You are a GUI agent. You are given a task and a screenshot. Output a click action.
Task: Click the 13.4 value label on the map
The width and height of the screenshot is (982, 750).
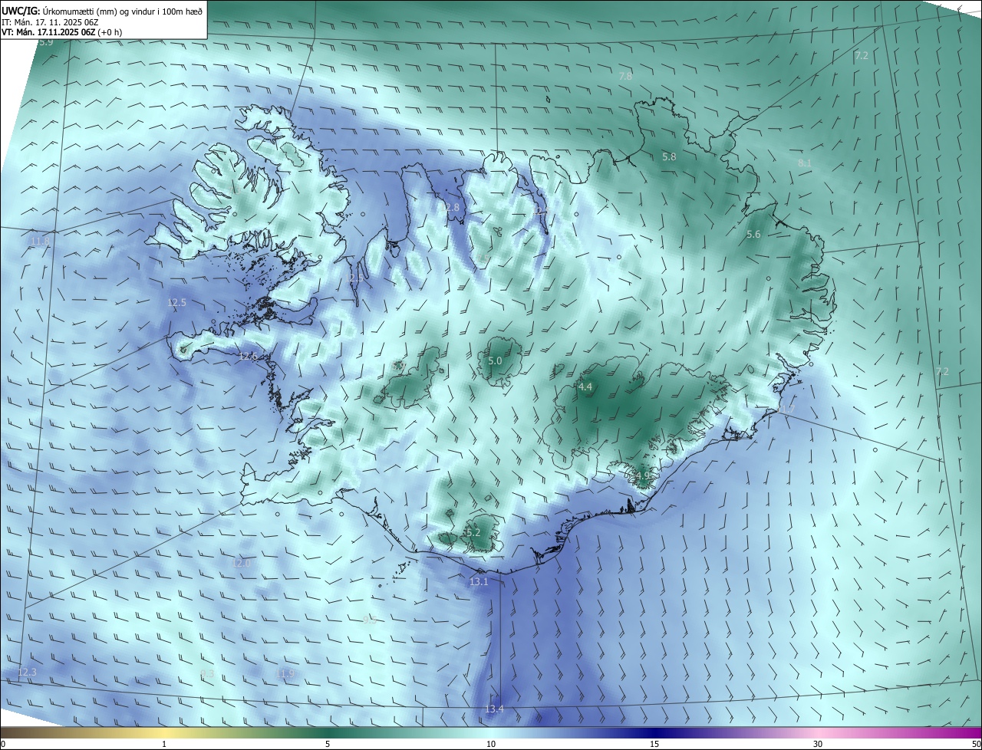coord(494,709)
